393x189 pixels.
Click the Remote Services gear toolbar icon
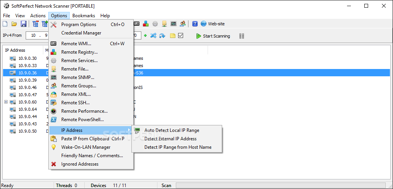[x=155, y=24]
